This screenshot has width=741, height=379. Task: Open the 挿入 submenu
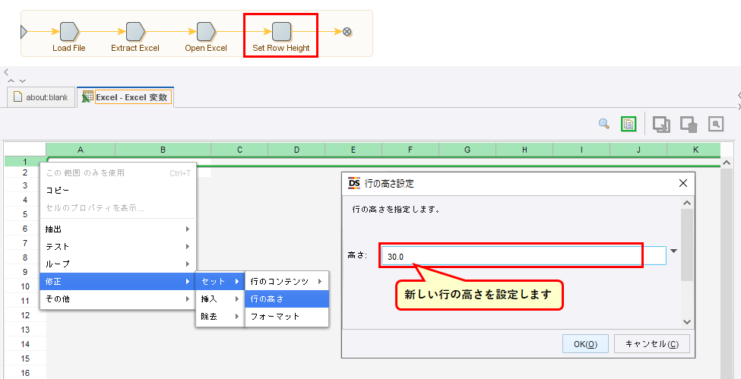[220, 299]
